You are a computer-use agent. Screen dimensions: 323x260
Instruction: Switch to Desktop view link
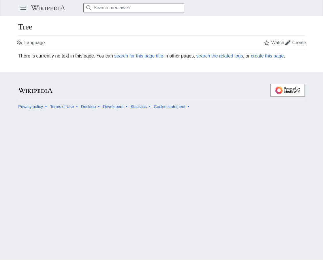88,107
